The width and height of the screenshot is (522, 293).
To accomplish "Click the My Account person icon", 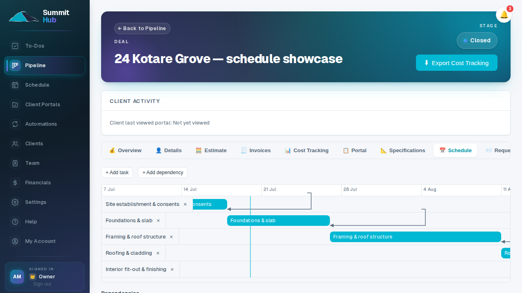I will (x=15, y=241).
